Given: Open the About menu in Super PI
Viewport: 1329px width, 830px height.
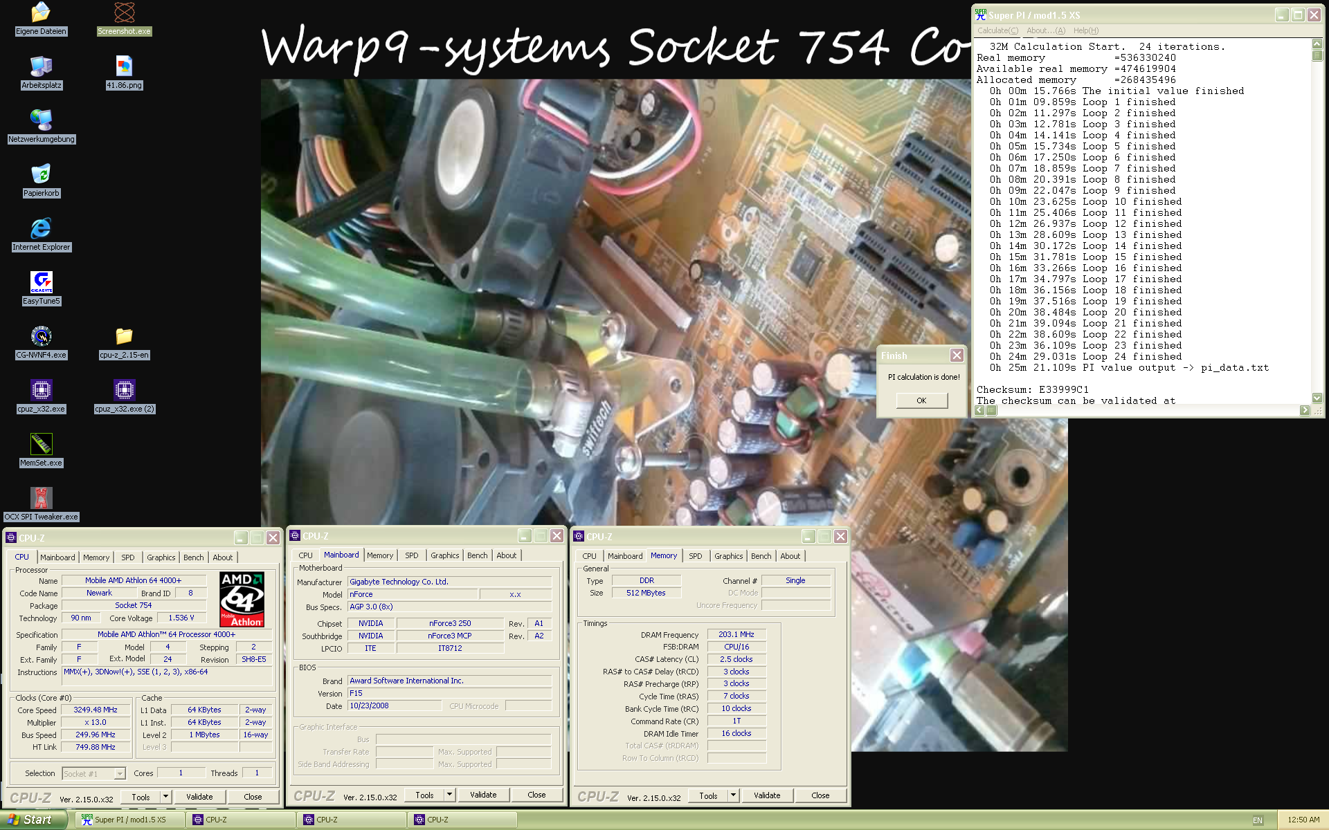Looking at the screenshot, I should point(1046,30).
